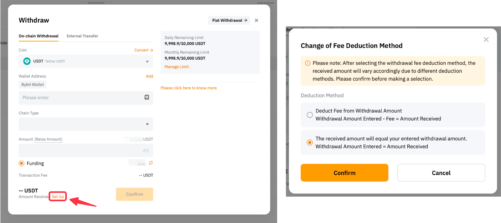Select the Funding account radio button
The height and width of the screenshot is (223, 501).
(22, 163)
